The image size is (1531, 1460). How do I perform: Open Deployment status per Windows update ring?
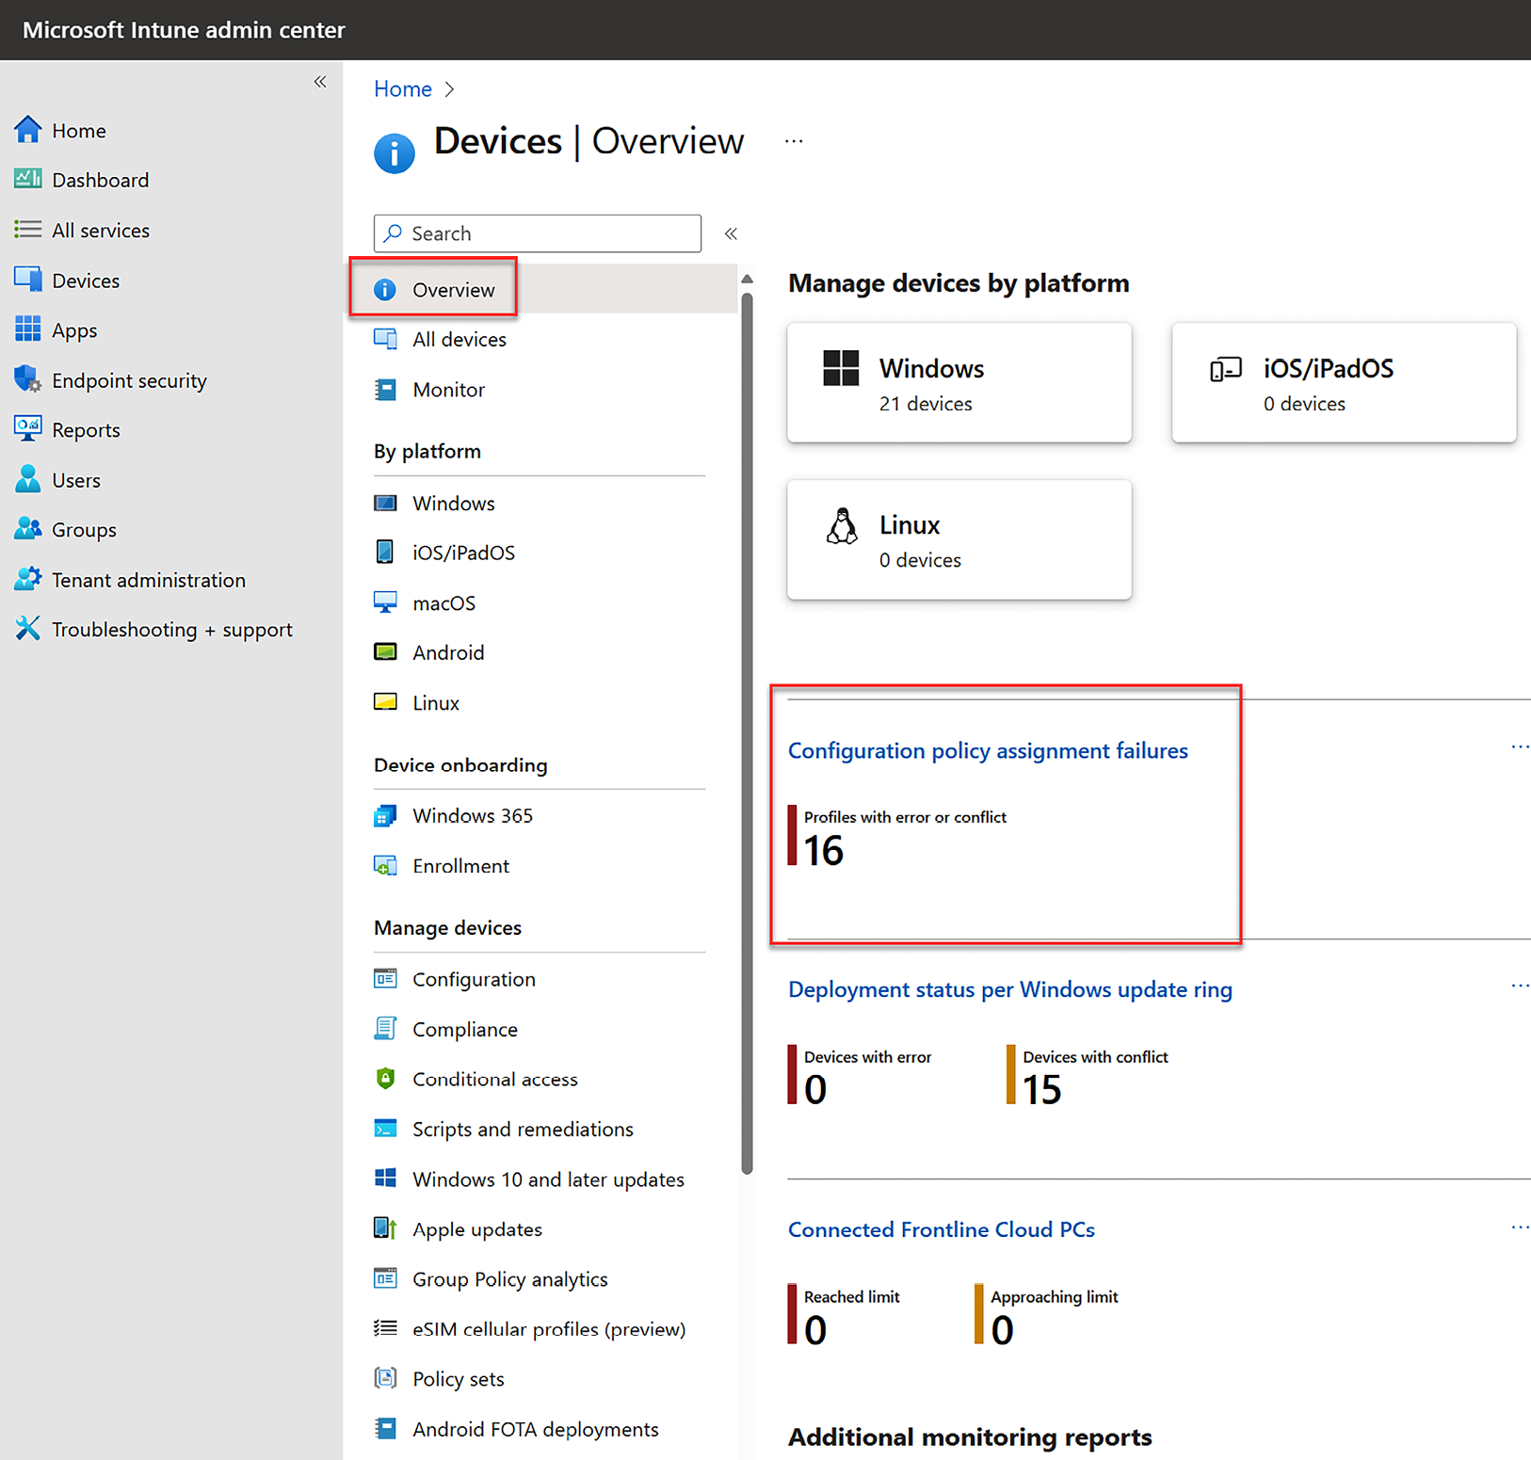1009,989
